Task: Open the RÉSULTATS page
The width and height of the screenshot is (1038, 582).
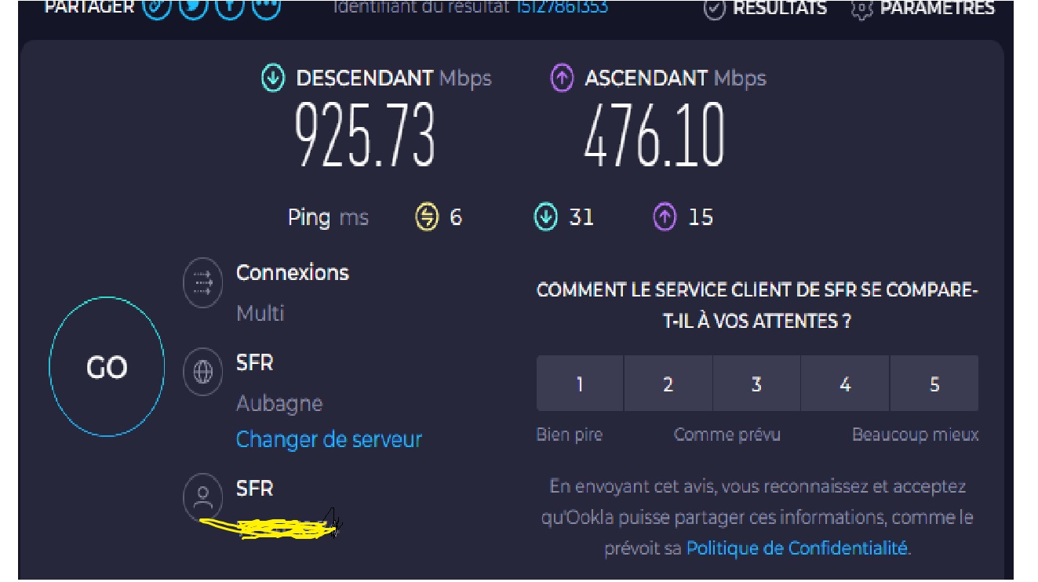Action: click(779, 9)
